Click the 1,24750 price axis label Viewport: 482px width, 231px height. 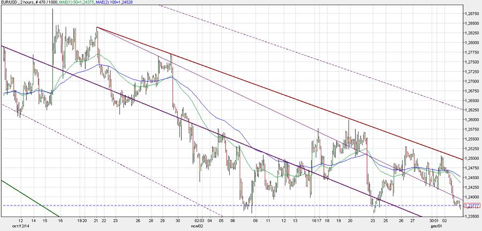[472, 168]
